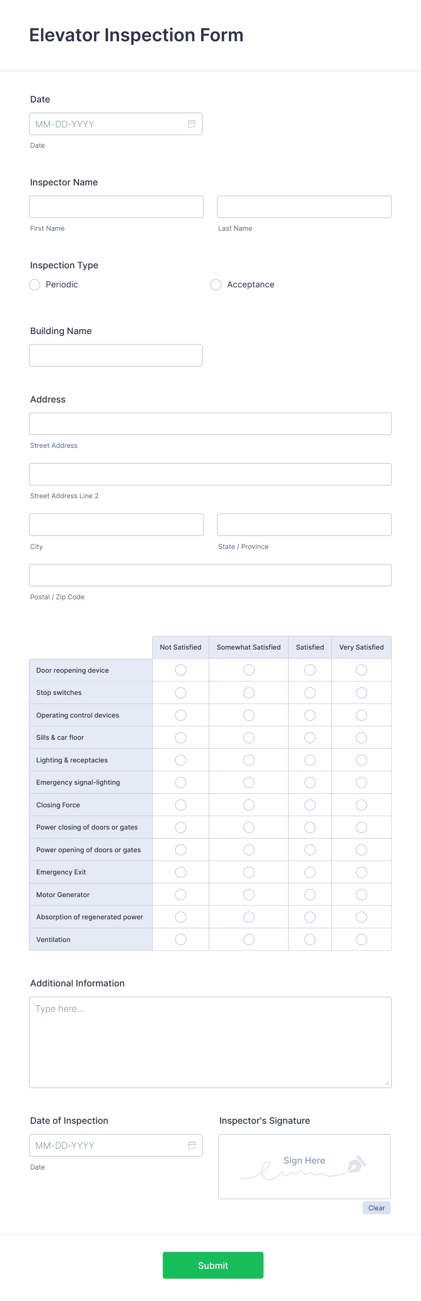This screenshot has width=421, height=1301.
Task: Select the Acceptance inspection type
Action: pos(216,284)
